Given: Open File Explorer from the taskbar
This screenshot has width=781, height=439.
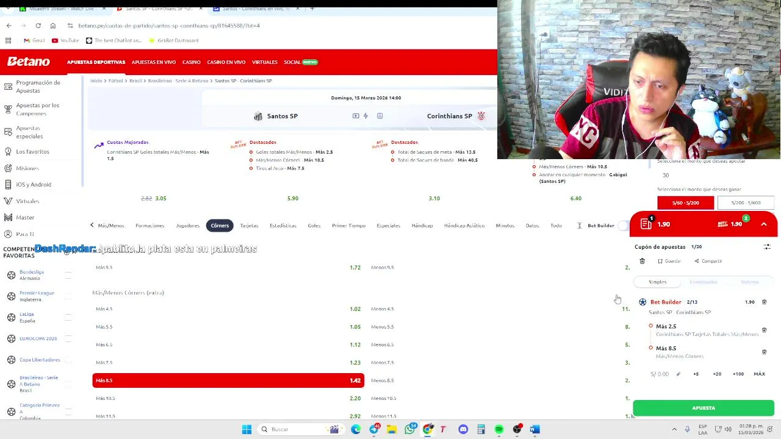Looking at the screenshot, I should pos(392,429).
